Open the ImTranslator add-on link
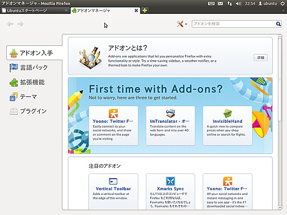 [x=170, y=121]
